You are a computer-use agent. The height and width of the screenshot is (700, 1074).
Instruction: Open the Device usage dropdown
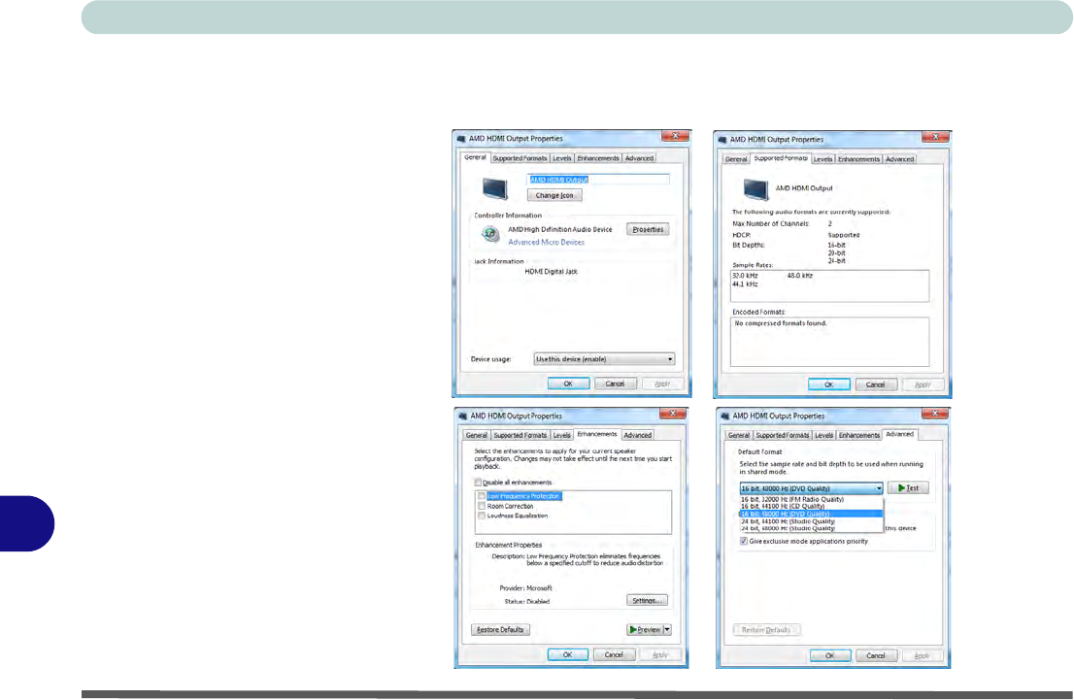point(604,359)
